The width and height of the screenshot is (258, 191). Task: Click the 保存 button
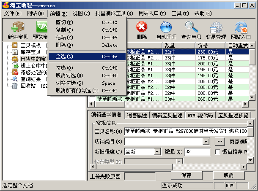187,175
